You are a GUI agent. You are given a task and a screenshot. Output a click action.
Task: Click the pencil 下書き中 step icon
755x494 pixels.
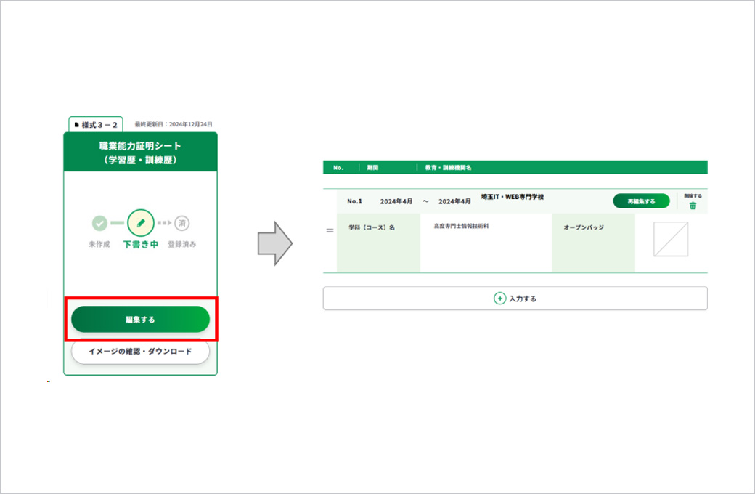click(x=141, y=222)
